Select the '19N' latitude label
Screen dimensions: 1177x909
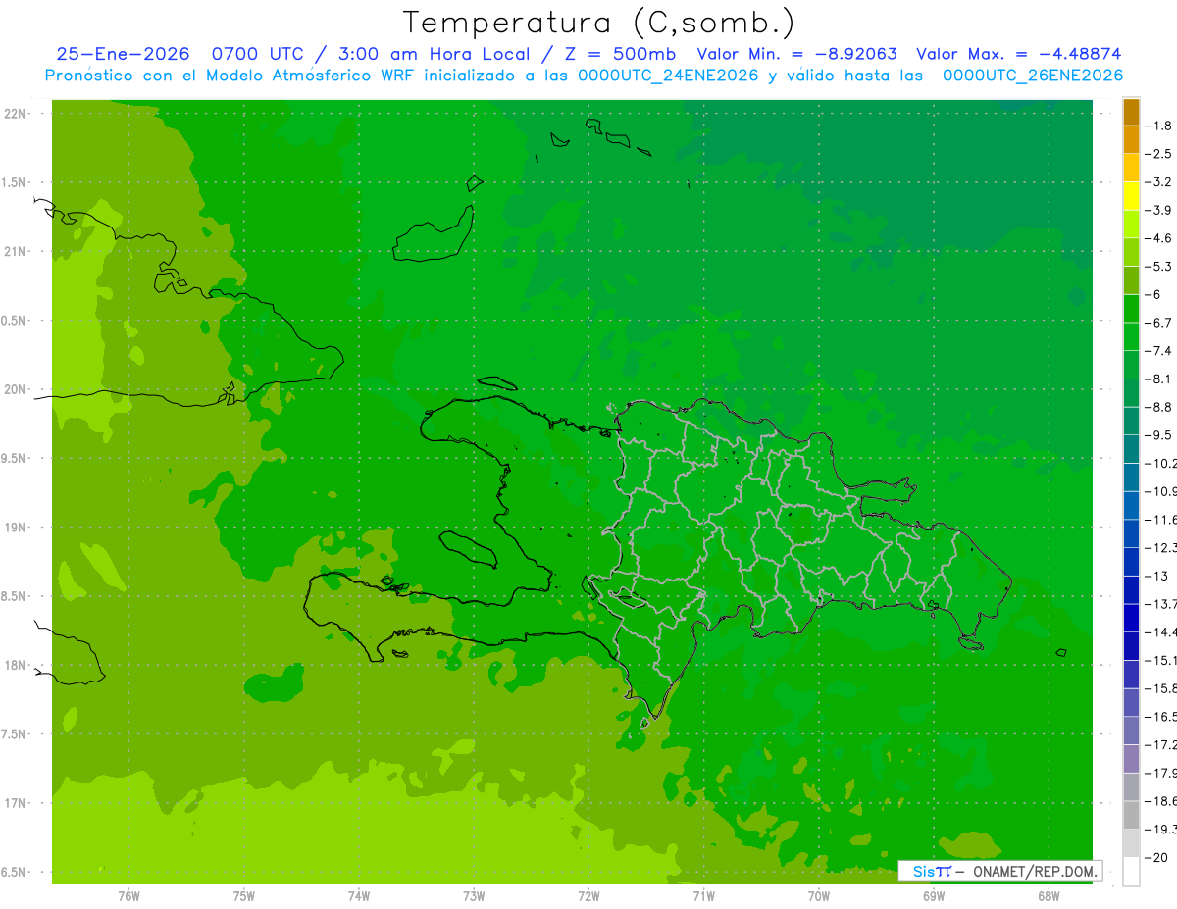(15, 528)
